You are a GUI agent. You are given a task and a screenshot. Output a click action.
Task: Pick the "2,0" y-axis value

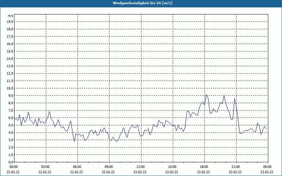point(11,147)
